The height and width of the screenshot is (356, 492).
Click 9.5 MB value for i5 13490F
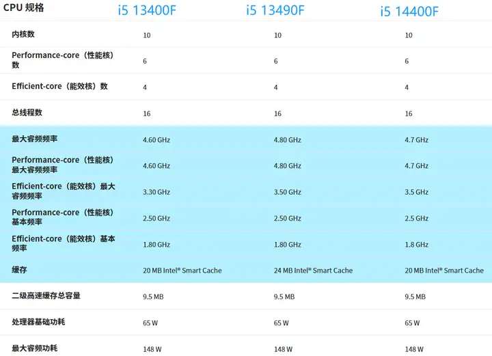[x=284, y=297]
